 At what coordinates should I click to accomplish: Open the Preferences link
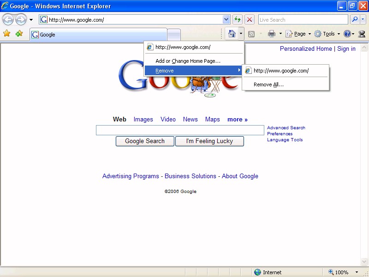pos(280,134)
